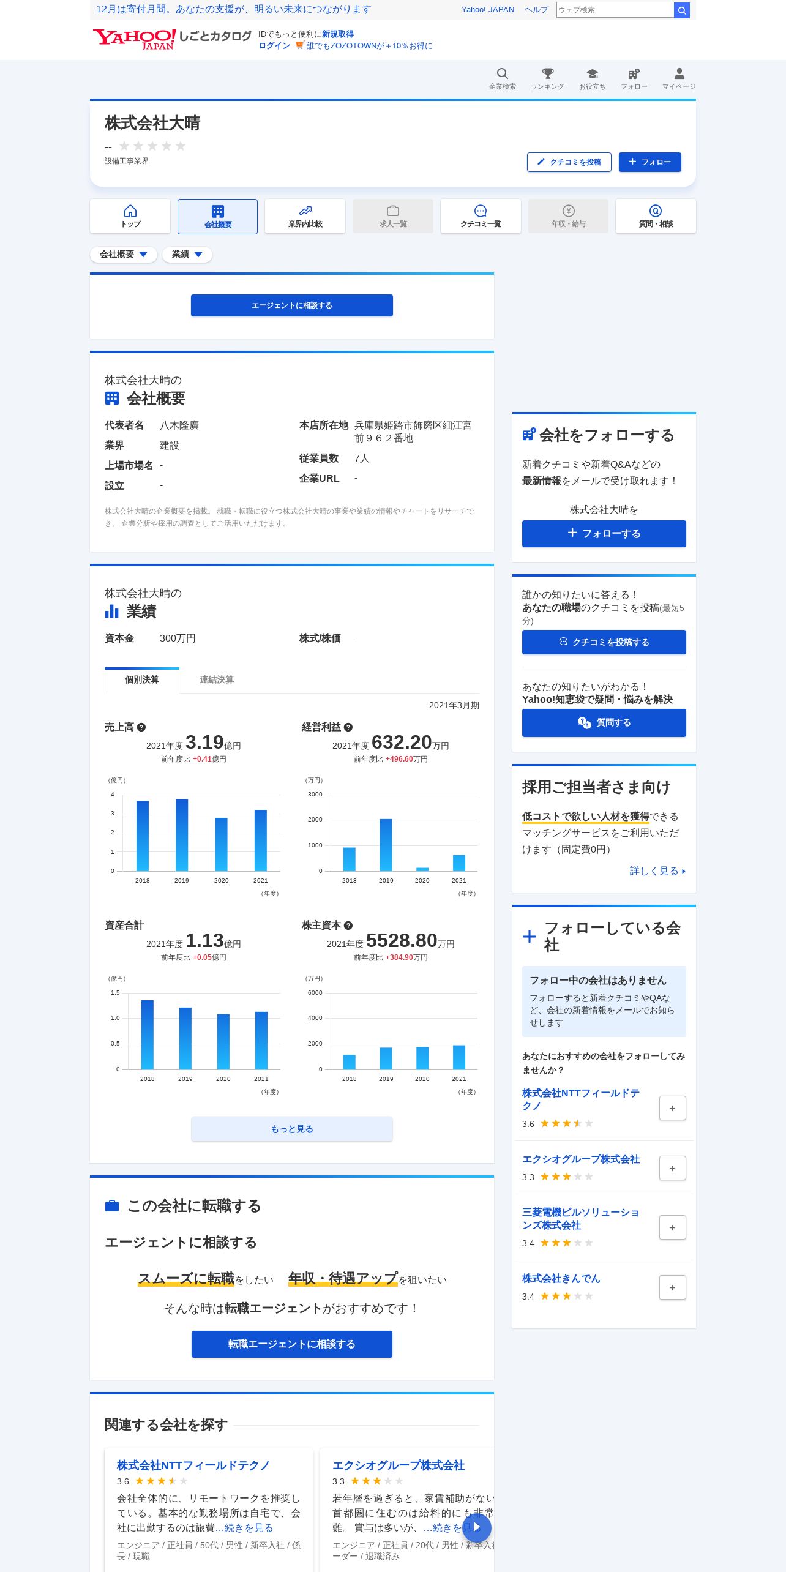
Task: Click もっと見る button below charts
Action: click(292, 1129)
